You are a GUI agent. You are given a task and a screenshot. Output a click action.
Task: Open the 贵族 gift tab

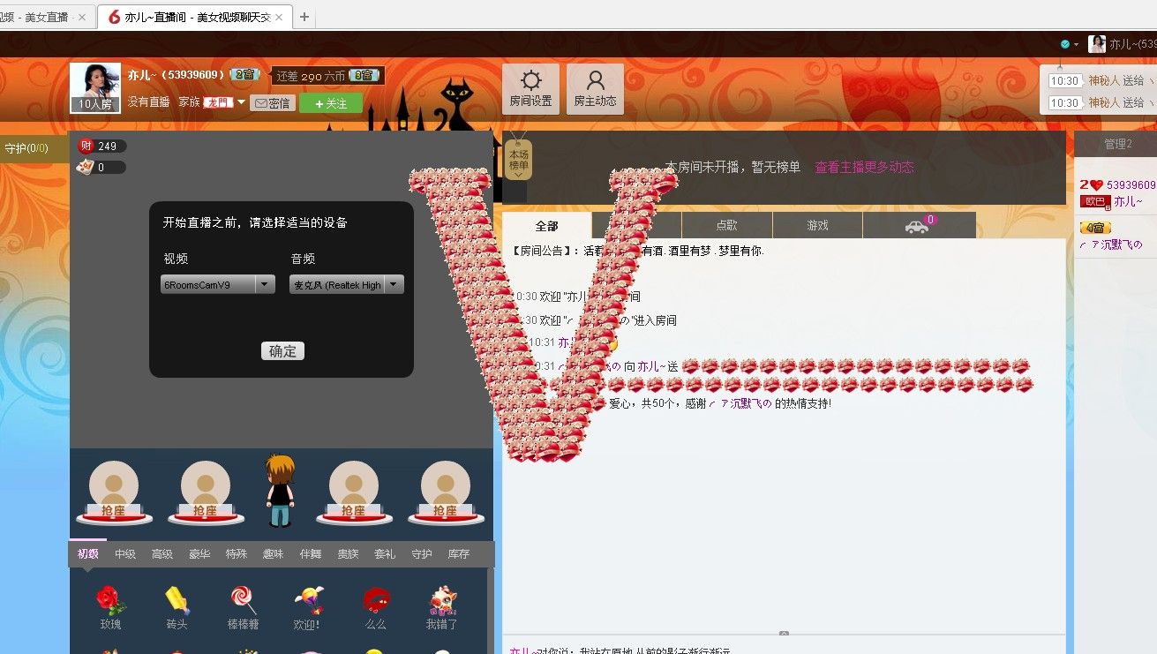coord(348,554)
